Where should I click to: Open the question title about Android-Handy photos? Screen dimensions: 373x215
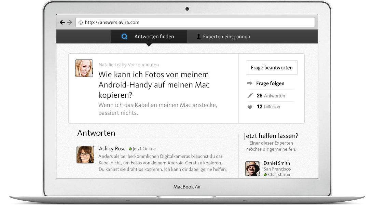[x=154, y=85]
